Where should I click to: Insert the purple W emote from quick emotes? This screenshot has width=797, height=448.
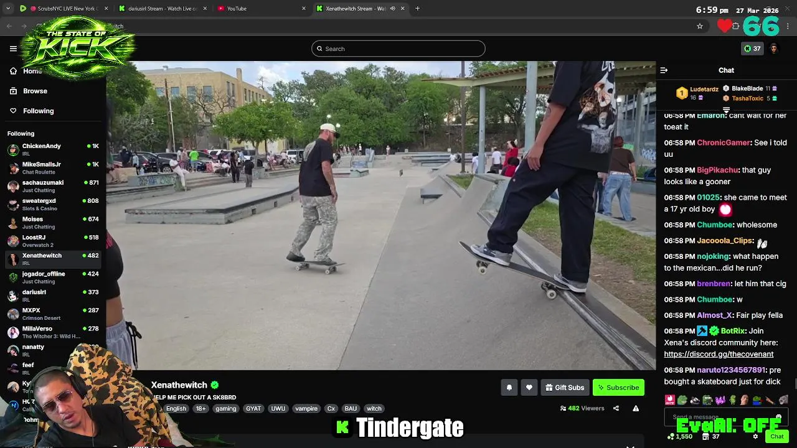720,399
